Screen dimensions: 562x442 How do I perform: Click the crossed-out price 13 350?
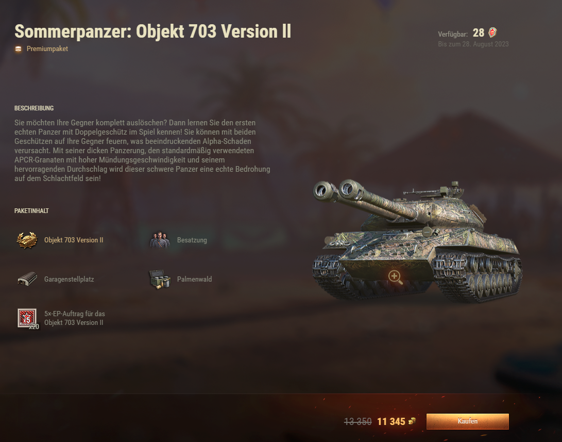357,421
